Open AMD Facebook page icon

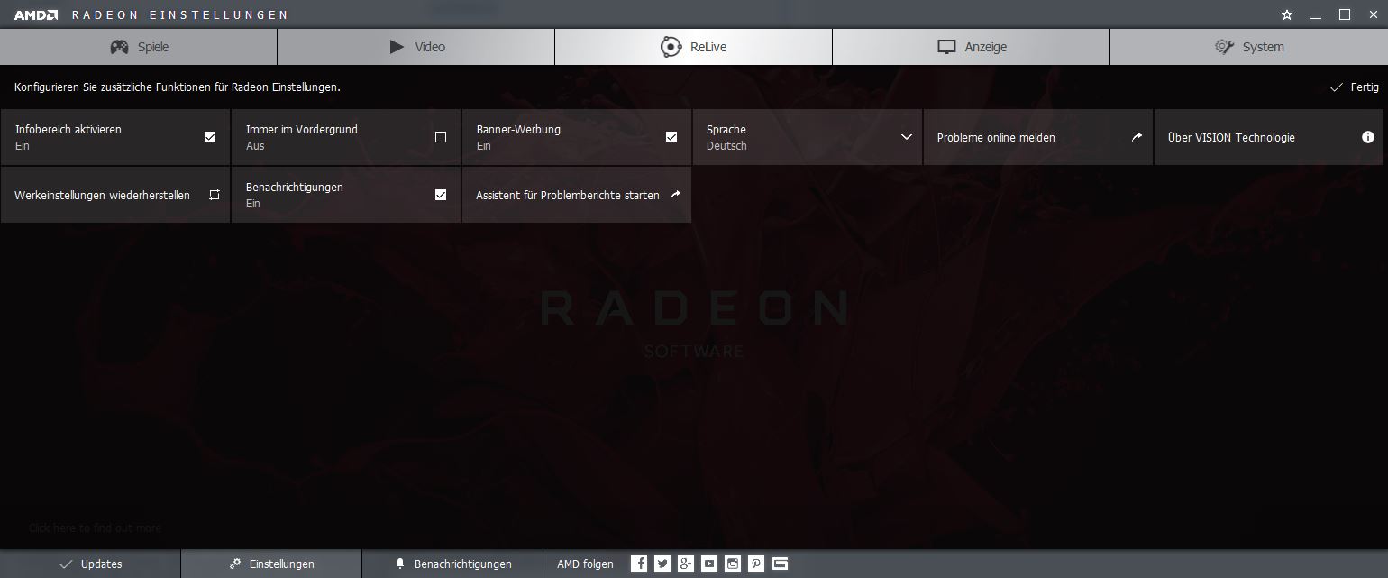pos(639,564)
